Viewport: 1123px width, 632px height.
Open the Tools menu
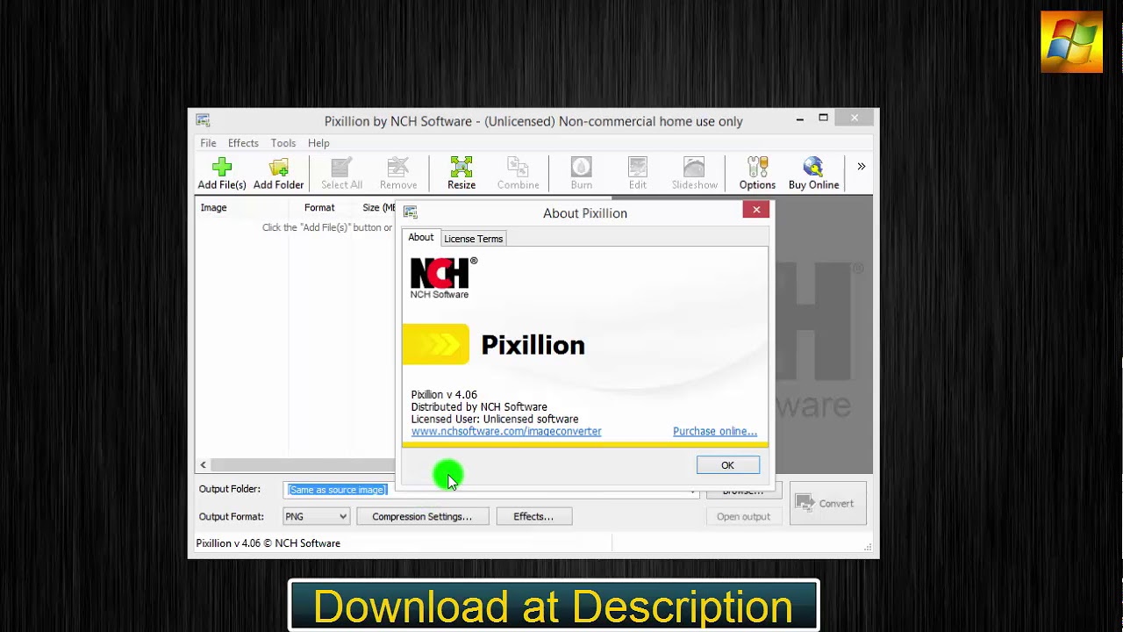(283, 143)
